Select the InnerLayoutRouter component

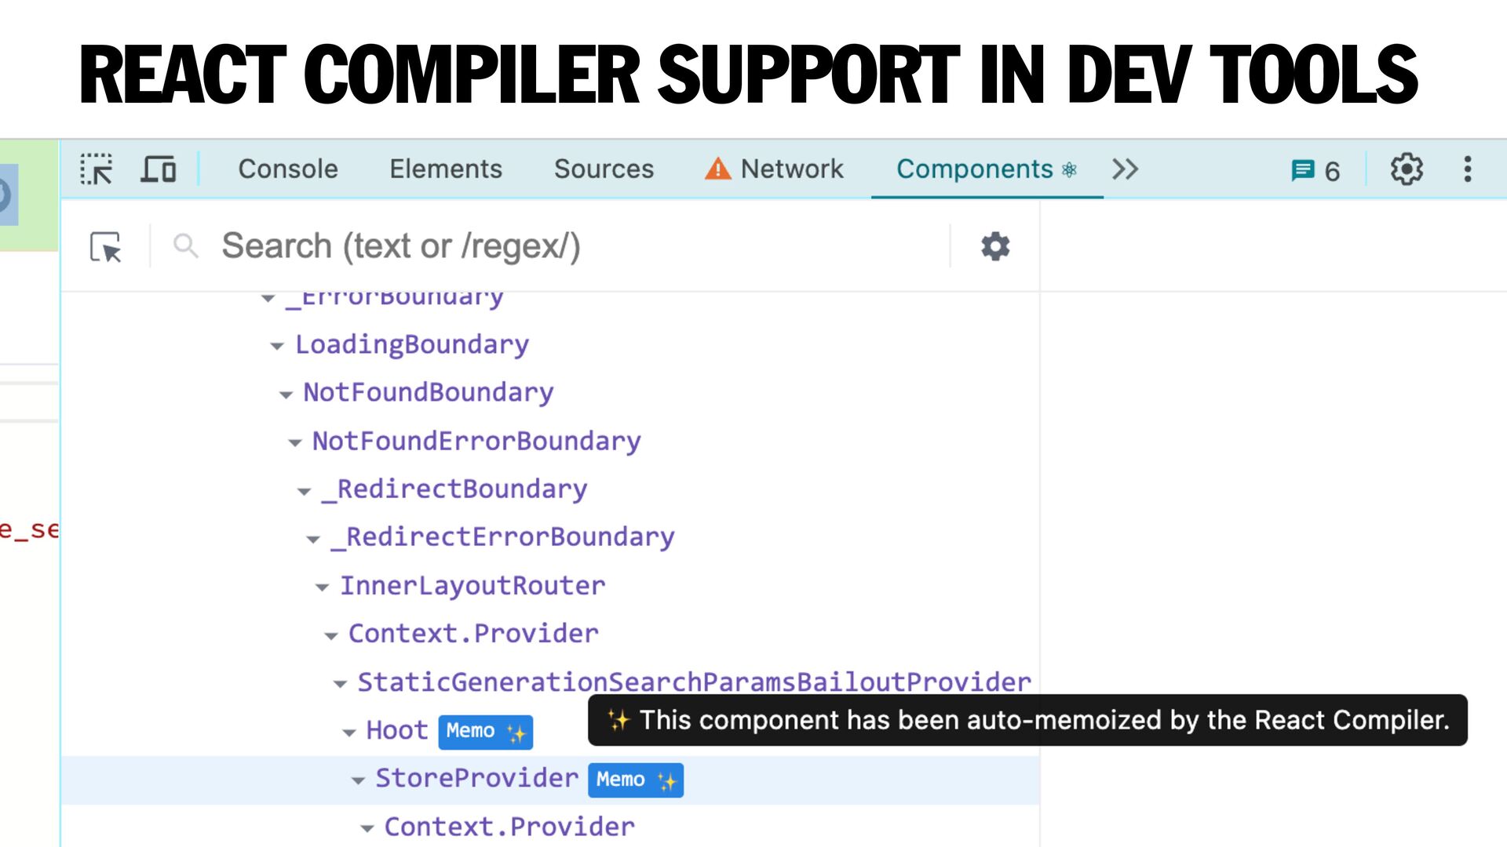[x=473, y=586]
